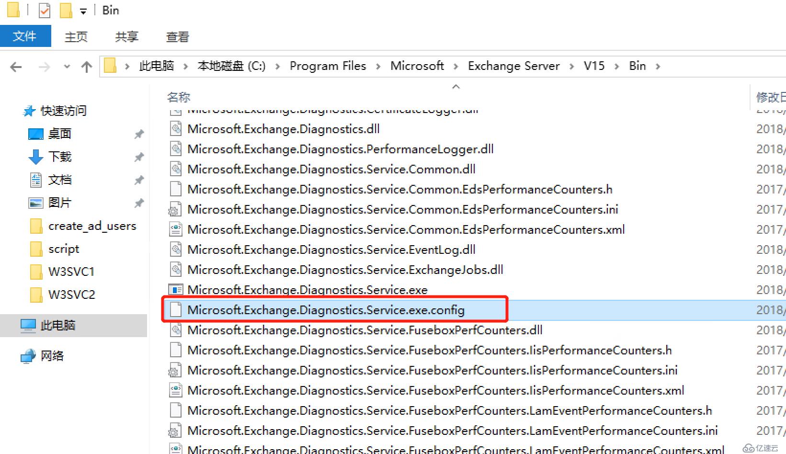Click the folder icon in address bar
This screenshot has height=454, width=786.
pyautogui.click(x=111, y=66)
